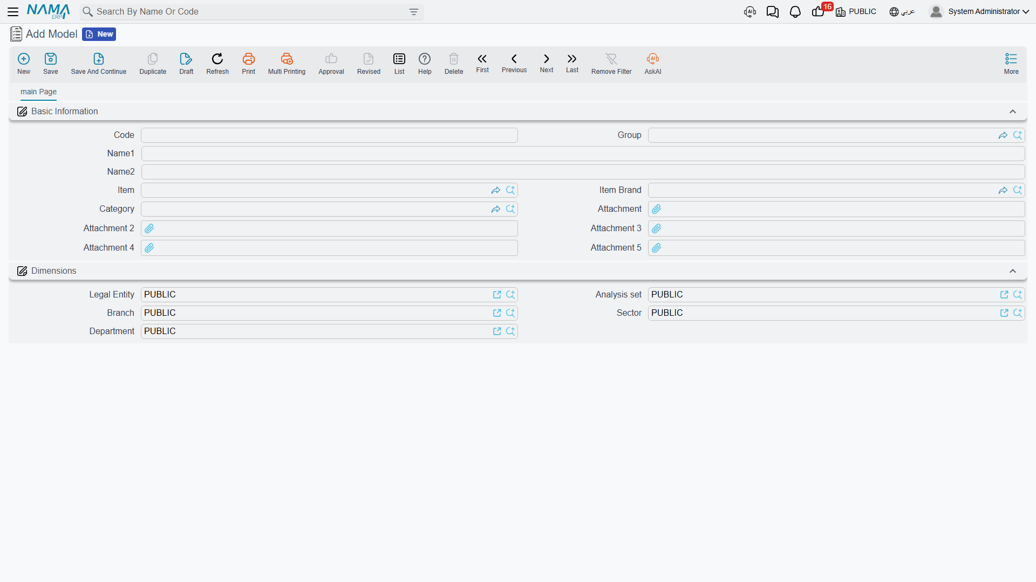Open search lookup for Legal Entity
Image resolution: width=1036 pixels, height=582 pixels.
point(510,295)
